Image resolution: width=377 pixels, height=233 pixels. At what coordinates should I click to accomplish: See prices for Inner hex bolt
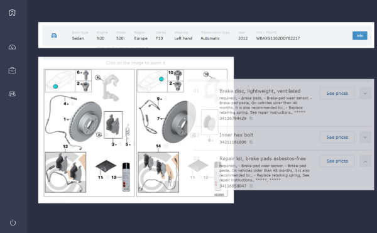coord(337,137)
